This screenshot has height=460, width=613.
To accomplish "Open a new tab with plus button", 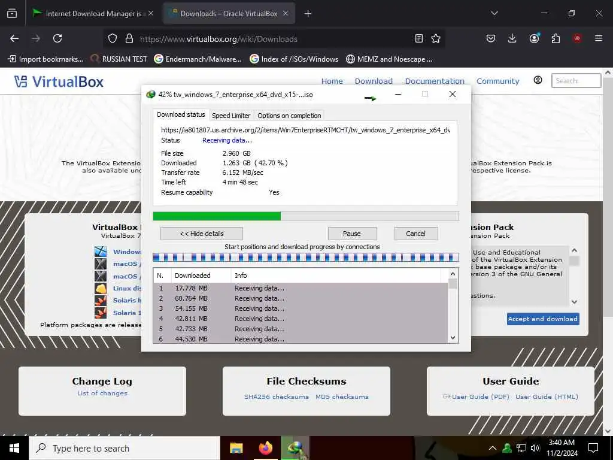I will click(308, 14).
